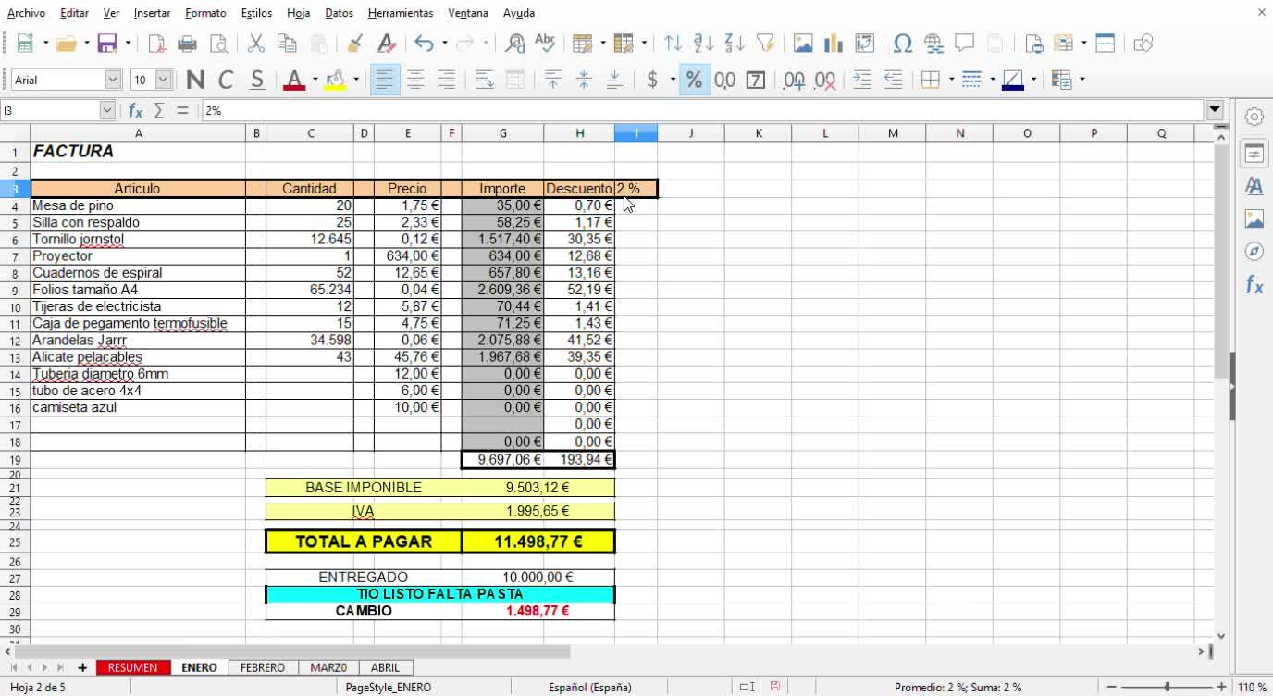
Task: Open the special character (Omega) dialog
Action: click(903, 43)
